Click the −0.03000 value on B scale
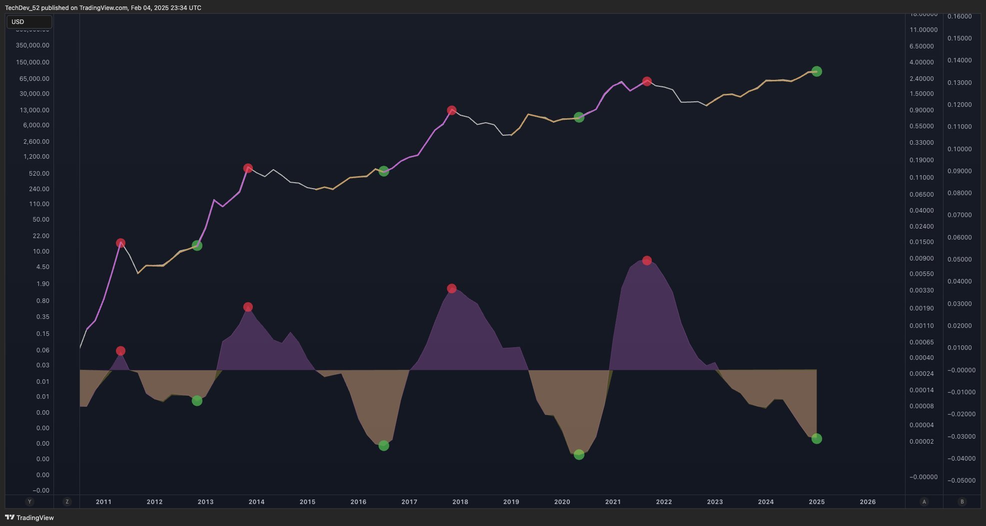The height and width of the screenshot is (526, 986). point(962,437)
